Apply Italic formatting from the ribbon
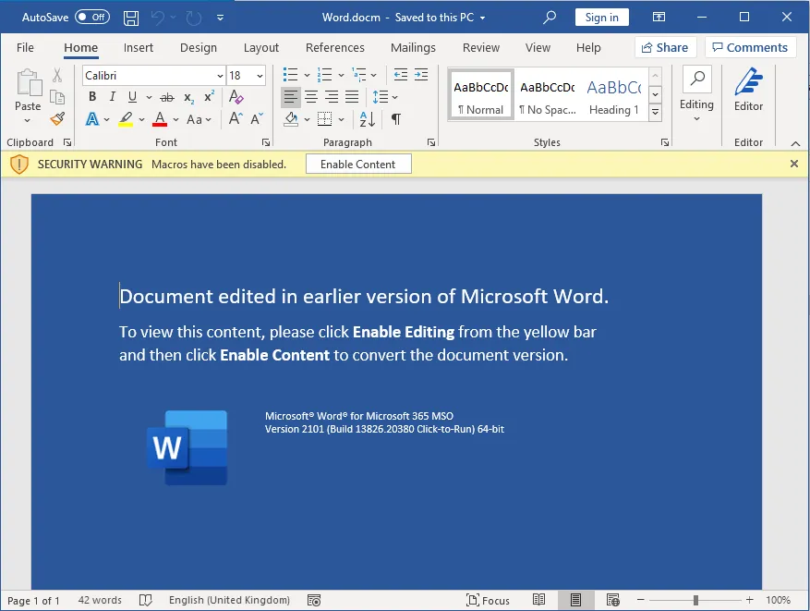Image resolution: width=810 pixels, height=611 pixels. click(x=113, y=97)
